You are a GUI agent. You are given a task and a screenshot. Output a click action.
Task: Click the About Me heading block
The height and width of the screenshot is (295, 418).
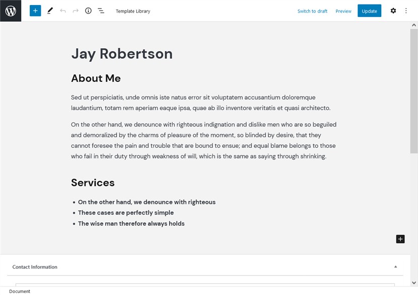click(x=96, y=78)
